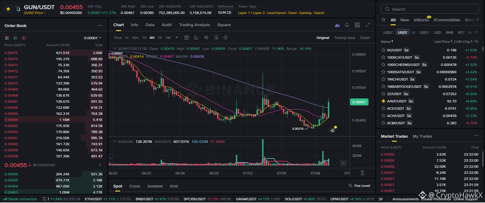Toggle the favorite star for GUN/USDT
Viewport: 485px width, 203px height.
click(8, 9)
